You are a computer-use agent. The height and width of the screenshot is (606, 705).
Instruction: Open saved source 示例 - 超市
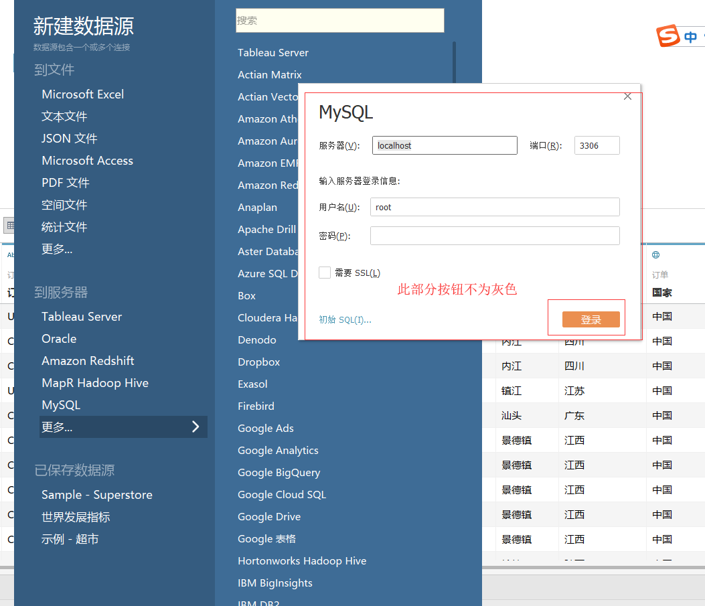coord(70,539)
